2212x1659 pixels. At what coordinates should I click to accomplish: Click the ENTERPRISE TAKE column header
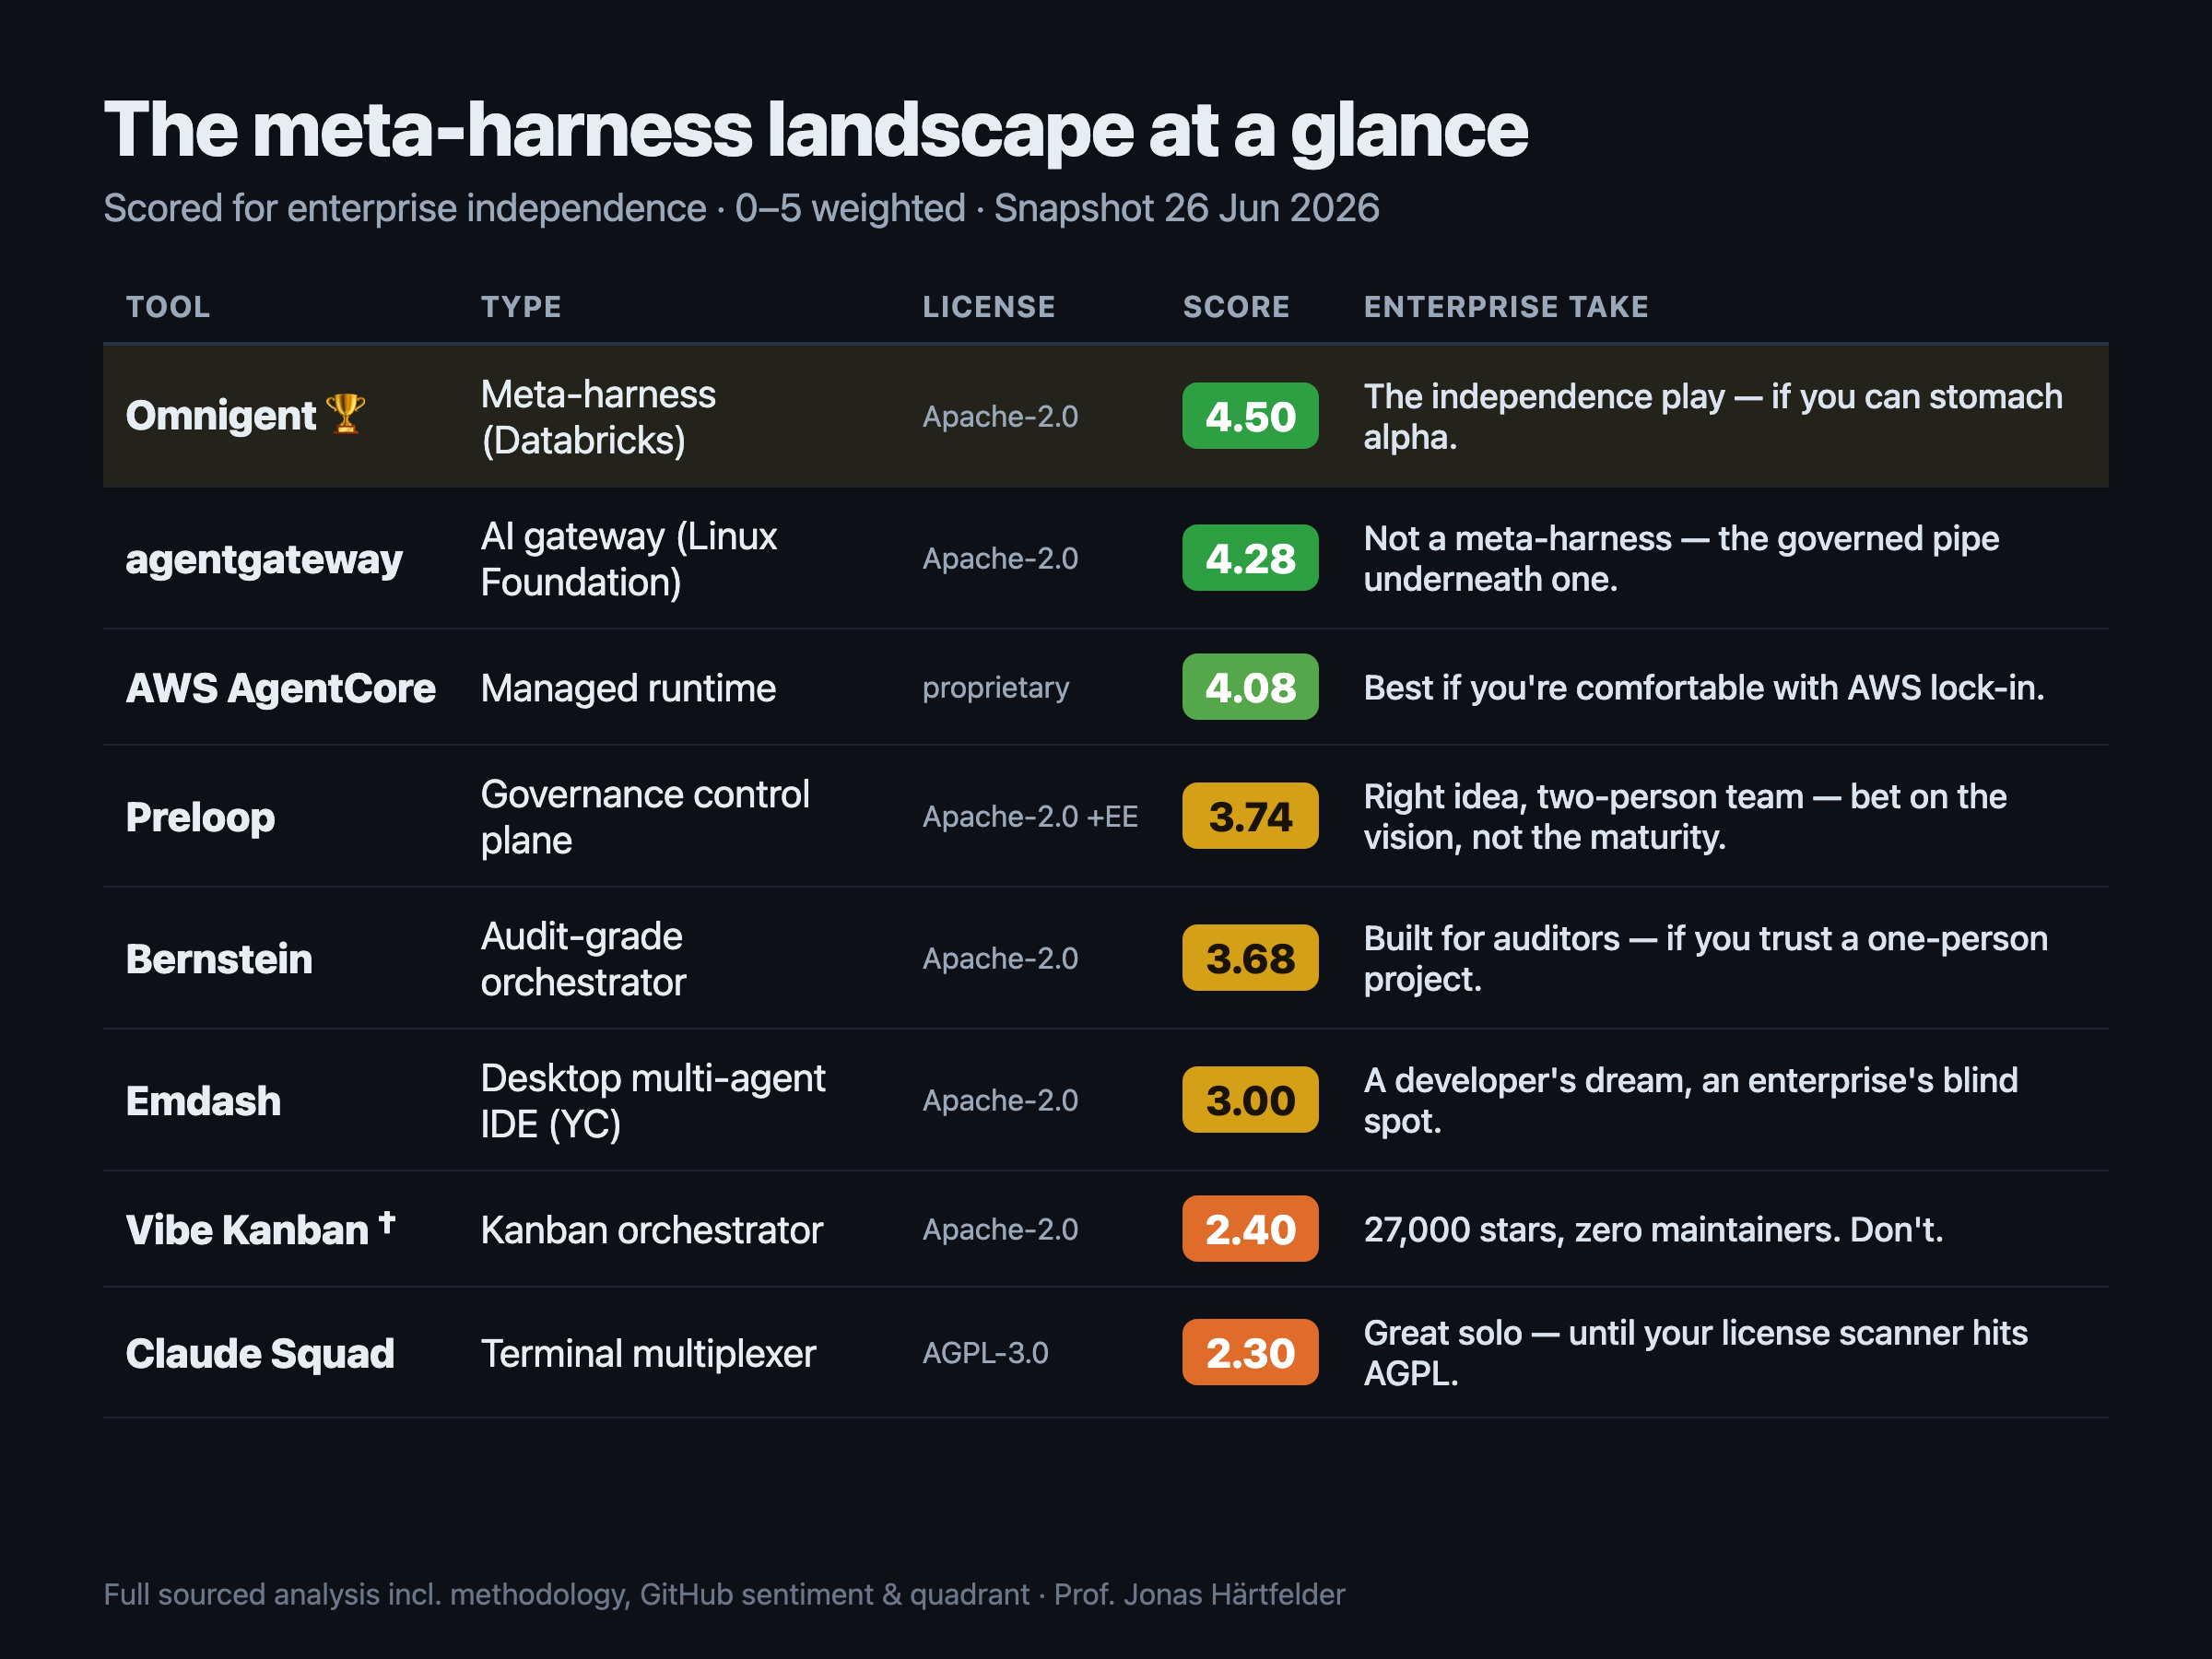coord(1506,307)
